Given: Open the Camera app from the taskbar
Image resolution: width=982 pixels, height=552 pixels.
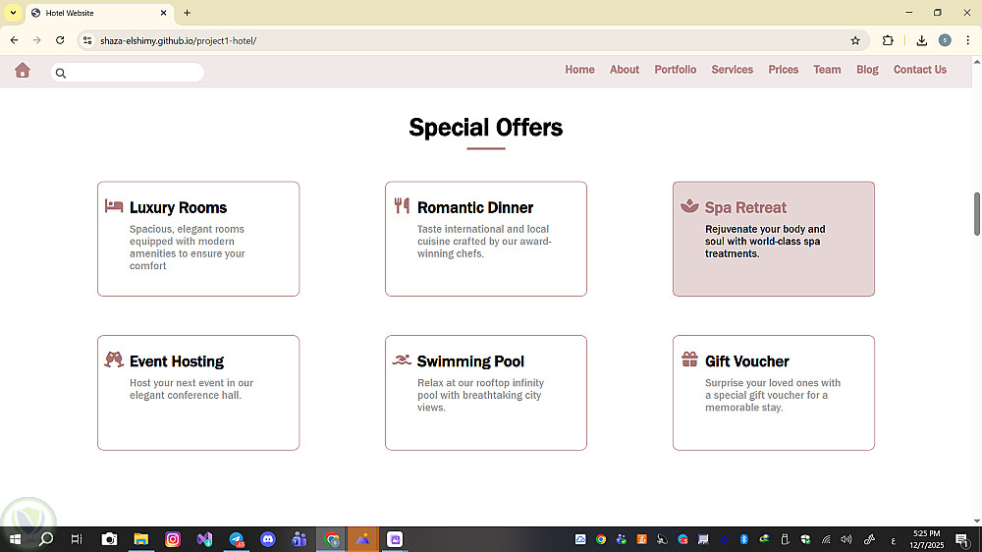Looking at the screenshot, I should [x=110, y=539].
